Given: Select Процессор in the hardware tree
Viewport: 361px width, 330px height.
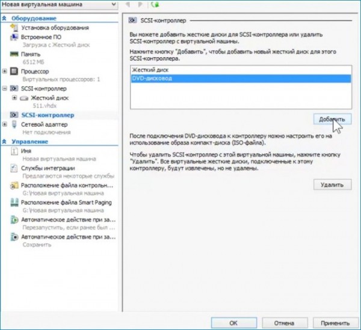Looking at the screenshot, I should [35, 72].
